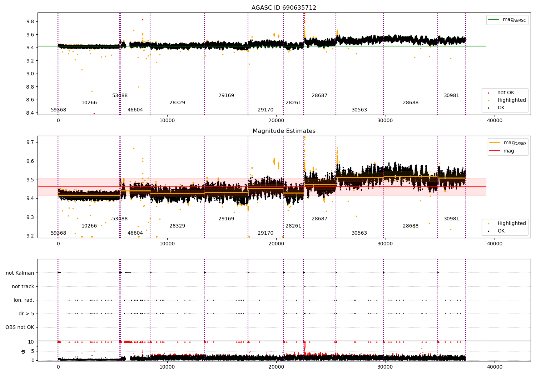Select the 'Ion. rad.' axis label
The width and height of the screenshot is (536, 375).
[24, 300]
